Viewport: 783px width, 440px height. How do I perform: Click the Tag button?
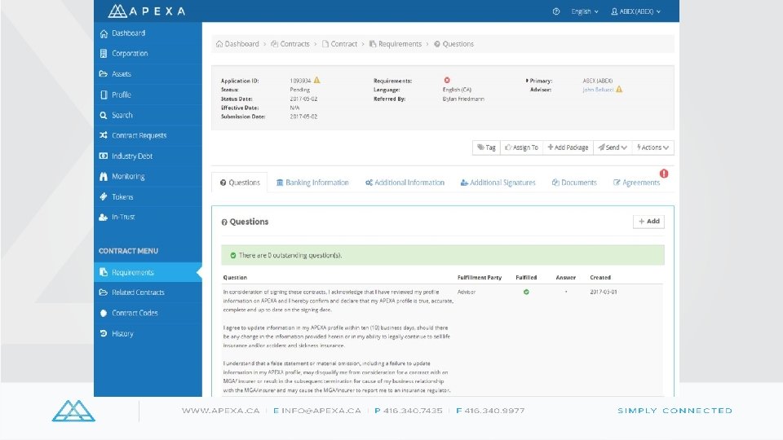click(486, 147)
